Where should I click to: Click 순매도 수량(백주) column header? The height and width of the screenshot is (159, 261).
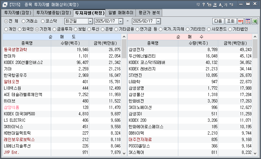tap(70, 43)
